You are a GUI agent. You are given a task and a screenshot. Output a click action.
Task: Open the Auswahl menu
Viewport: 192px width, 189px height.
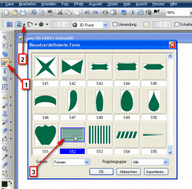point(96,4)
